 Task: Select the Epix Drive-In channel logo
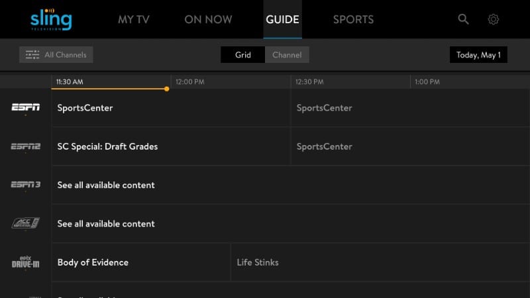(x=26, y=262)
